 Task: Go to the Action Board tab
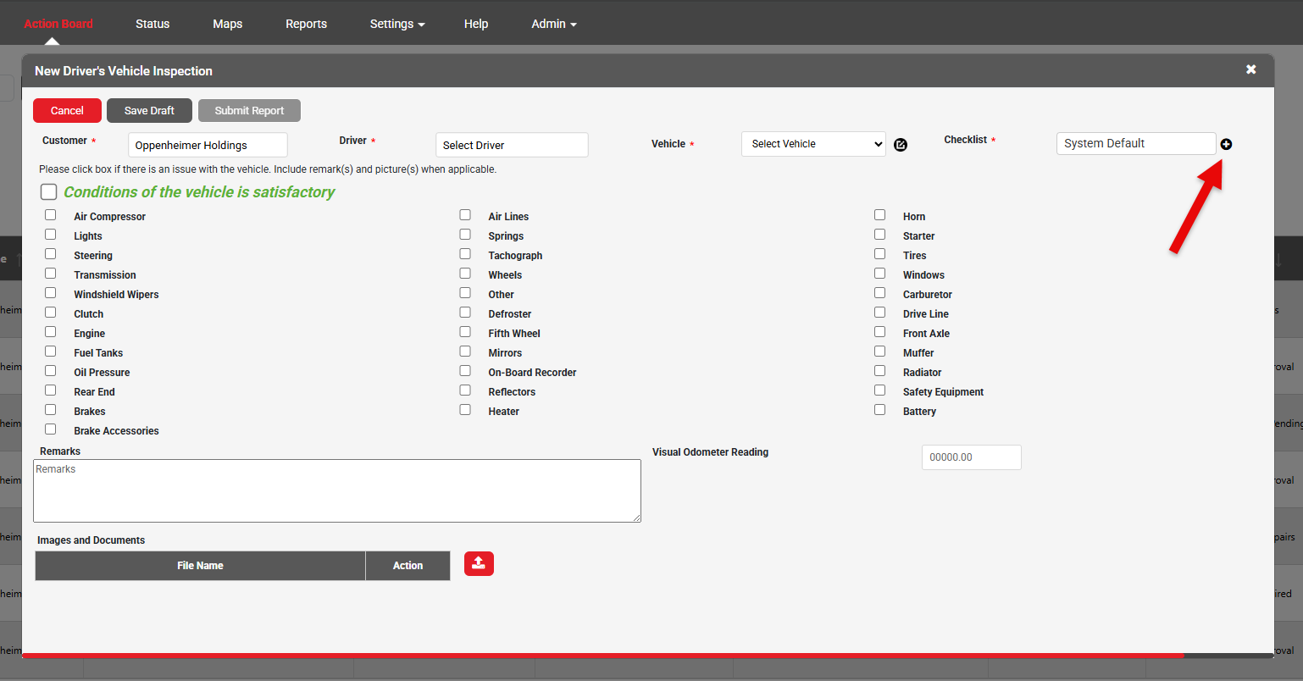(58, 24)
